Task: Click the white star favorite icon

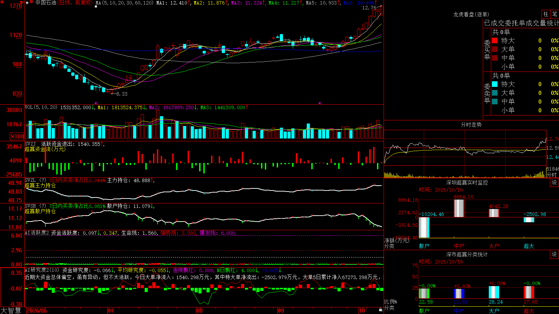Action: [27, 3]
